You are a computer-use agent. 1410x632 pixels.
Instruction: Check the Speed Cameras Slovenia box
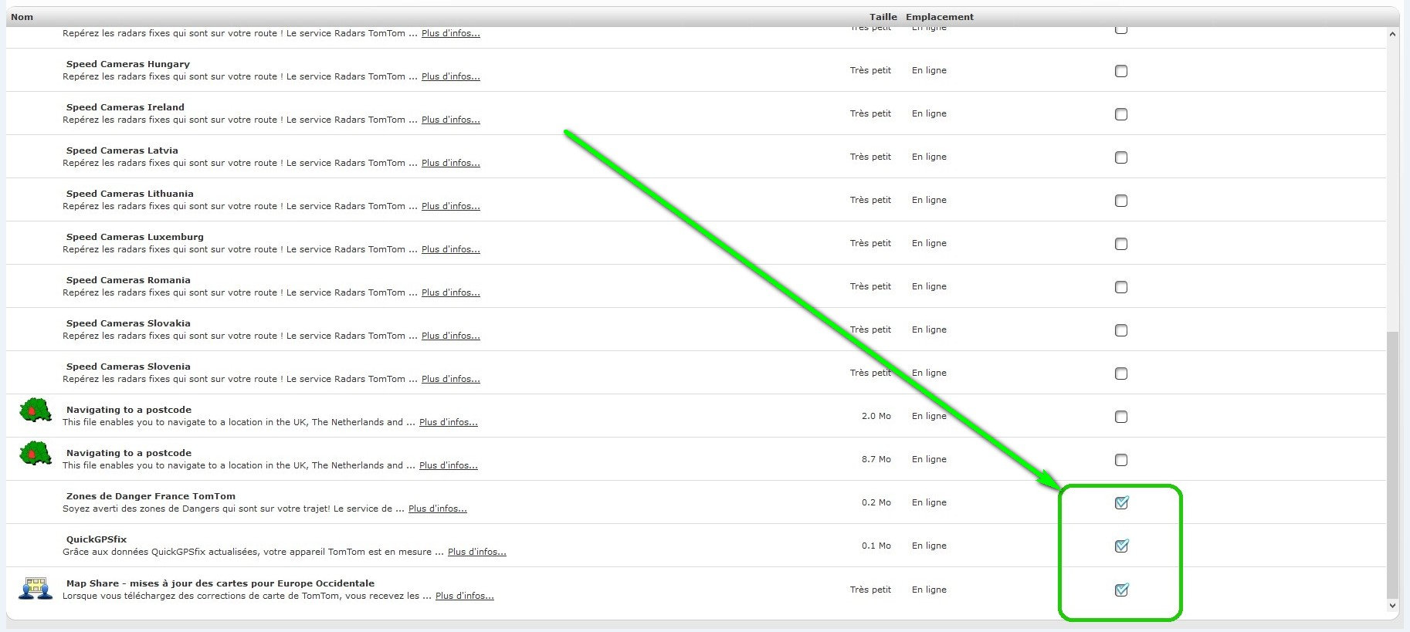pos(1121,373)
